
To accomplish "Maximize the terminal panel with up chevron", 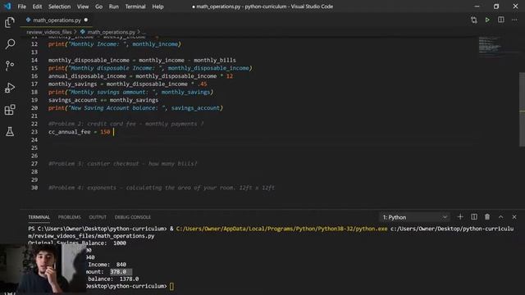I will pos(500,217).
